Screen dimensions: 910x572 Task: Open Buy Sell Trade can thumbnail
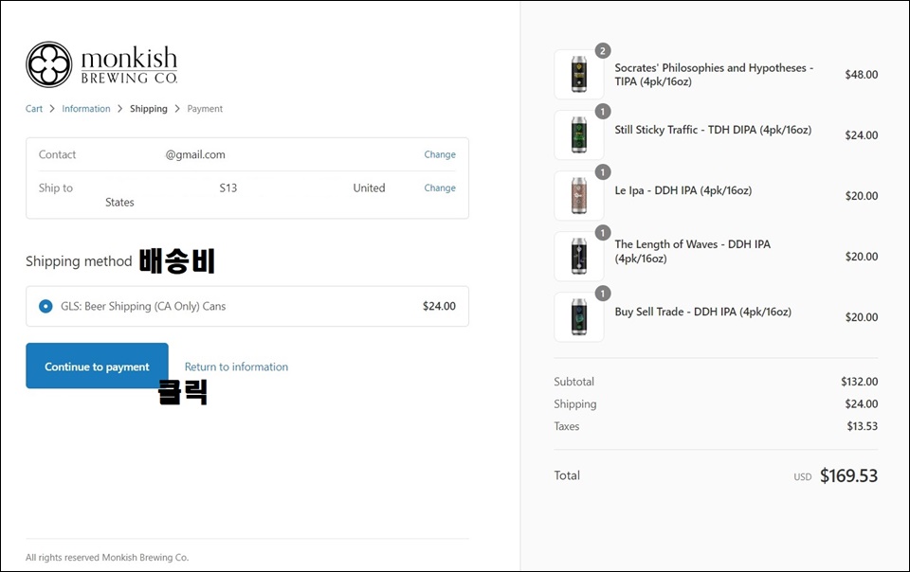578,317
